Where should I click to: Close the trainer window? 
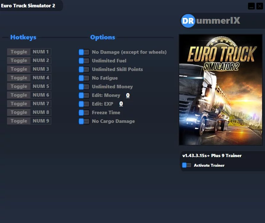[x=260, y=6]
